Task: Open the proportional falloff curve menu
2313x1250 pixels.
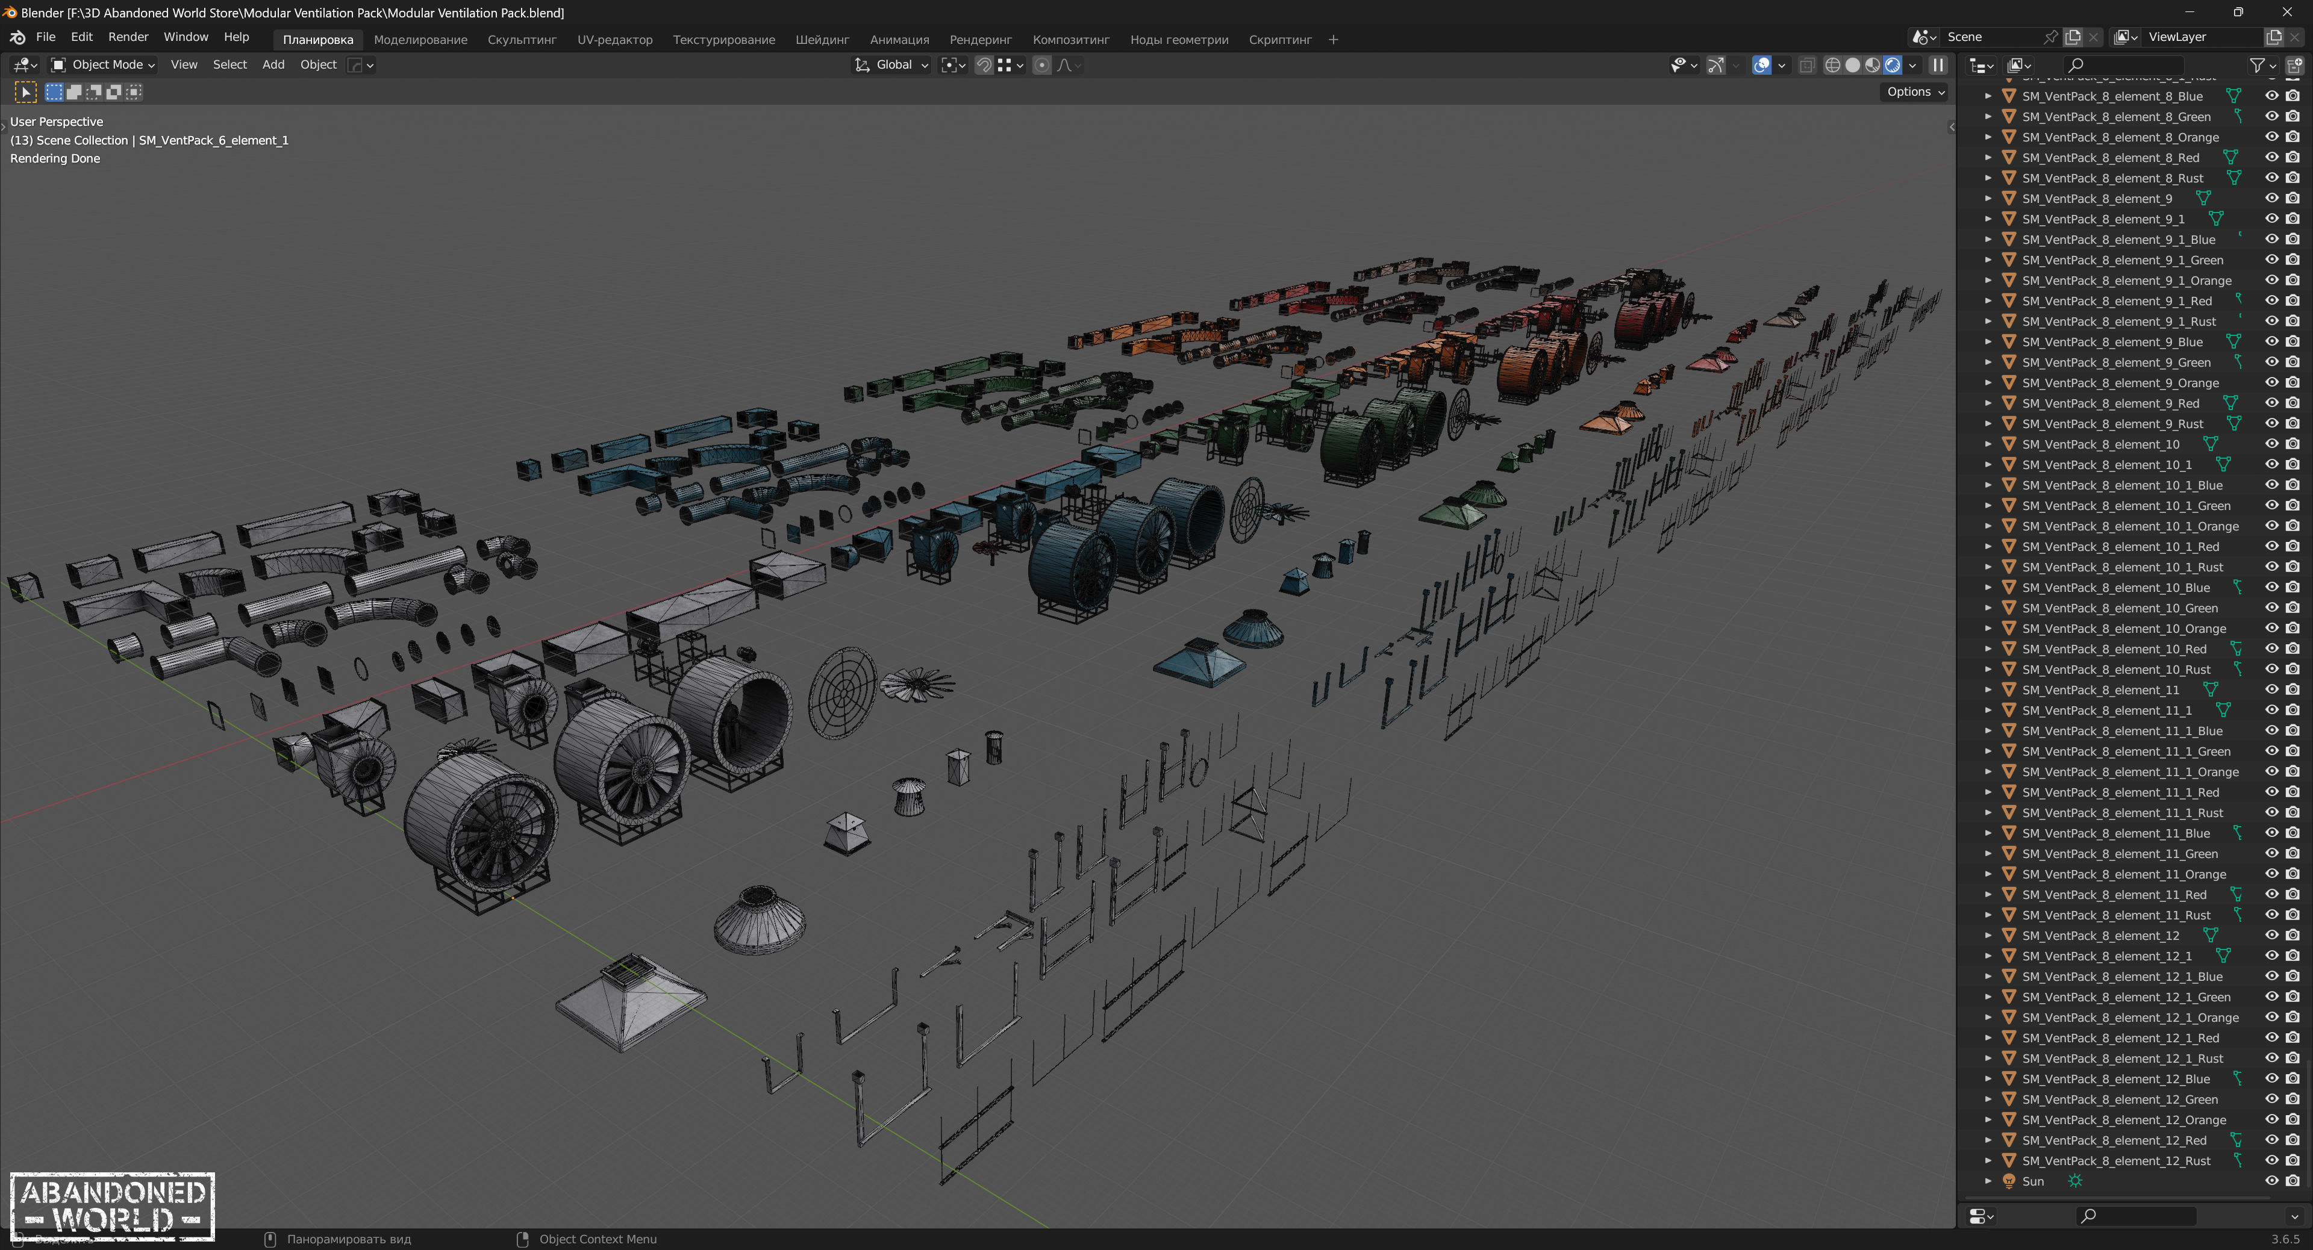Action: tap(1069, 64)
